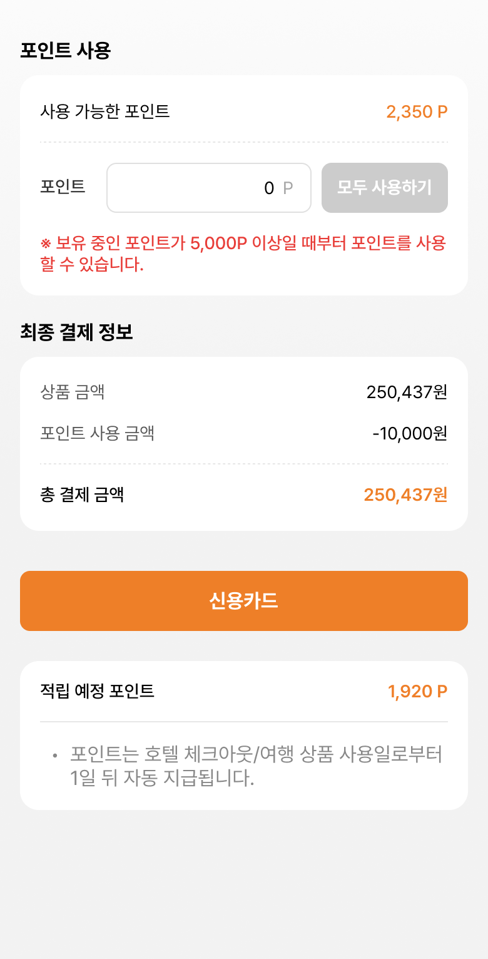
Task: Click the gray checkout point payout note
Action: point(255,766)
